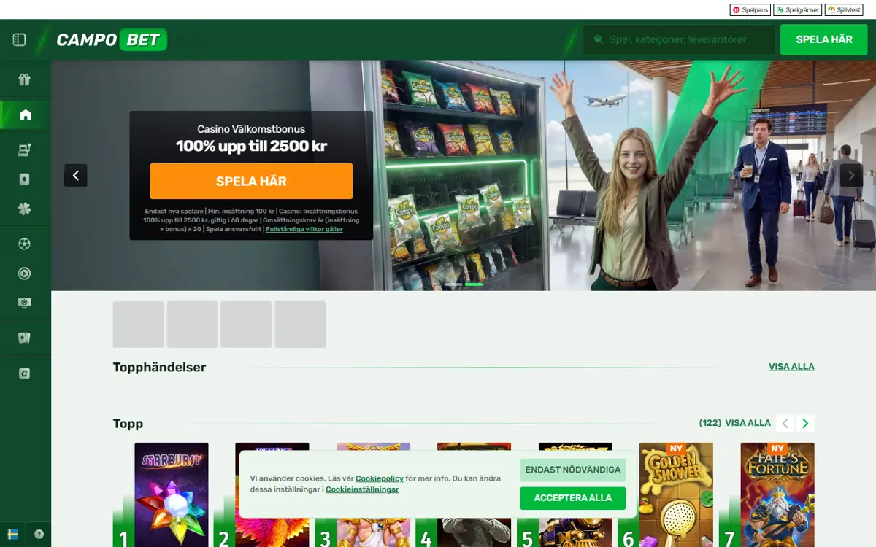Image resolution: width=876 pixels, height=547 pixels.
Task: Open the Starburst game thumbnail
Action: (172, 494)
